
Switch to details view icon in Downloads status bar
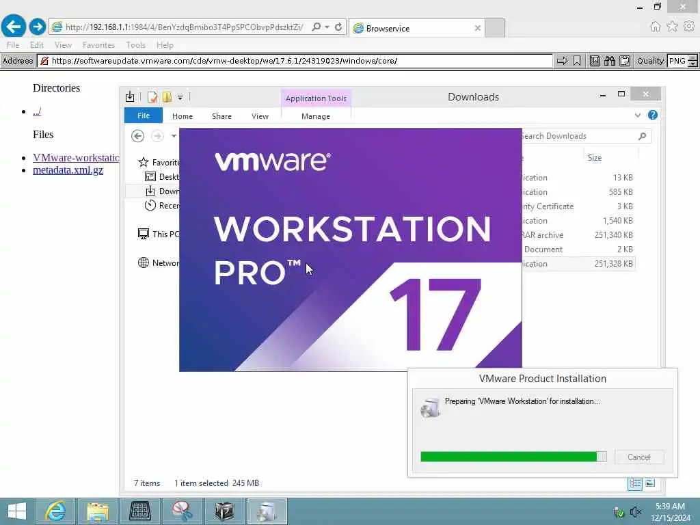[x=635, y=483]
